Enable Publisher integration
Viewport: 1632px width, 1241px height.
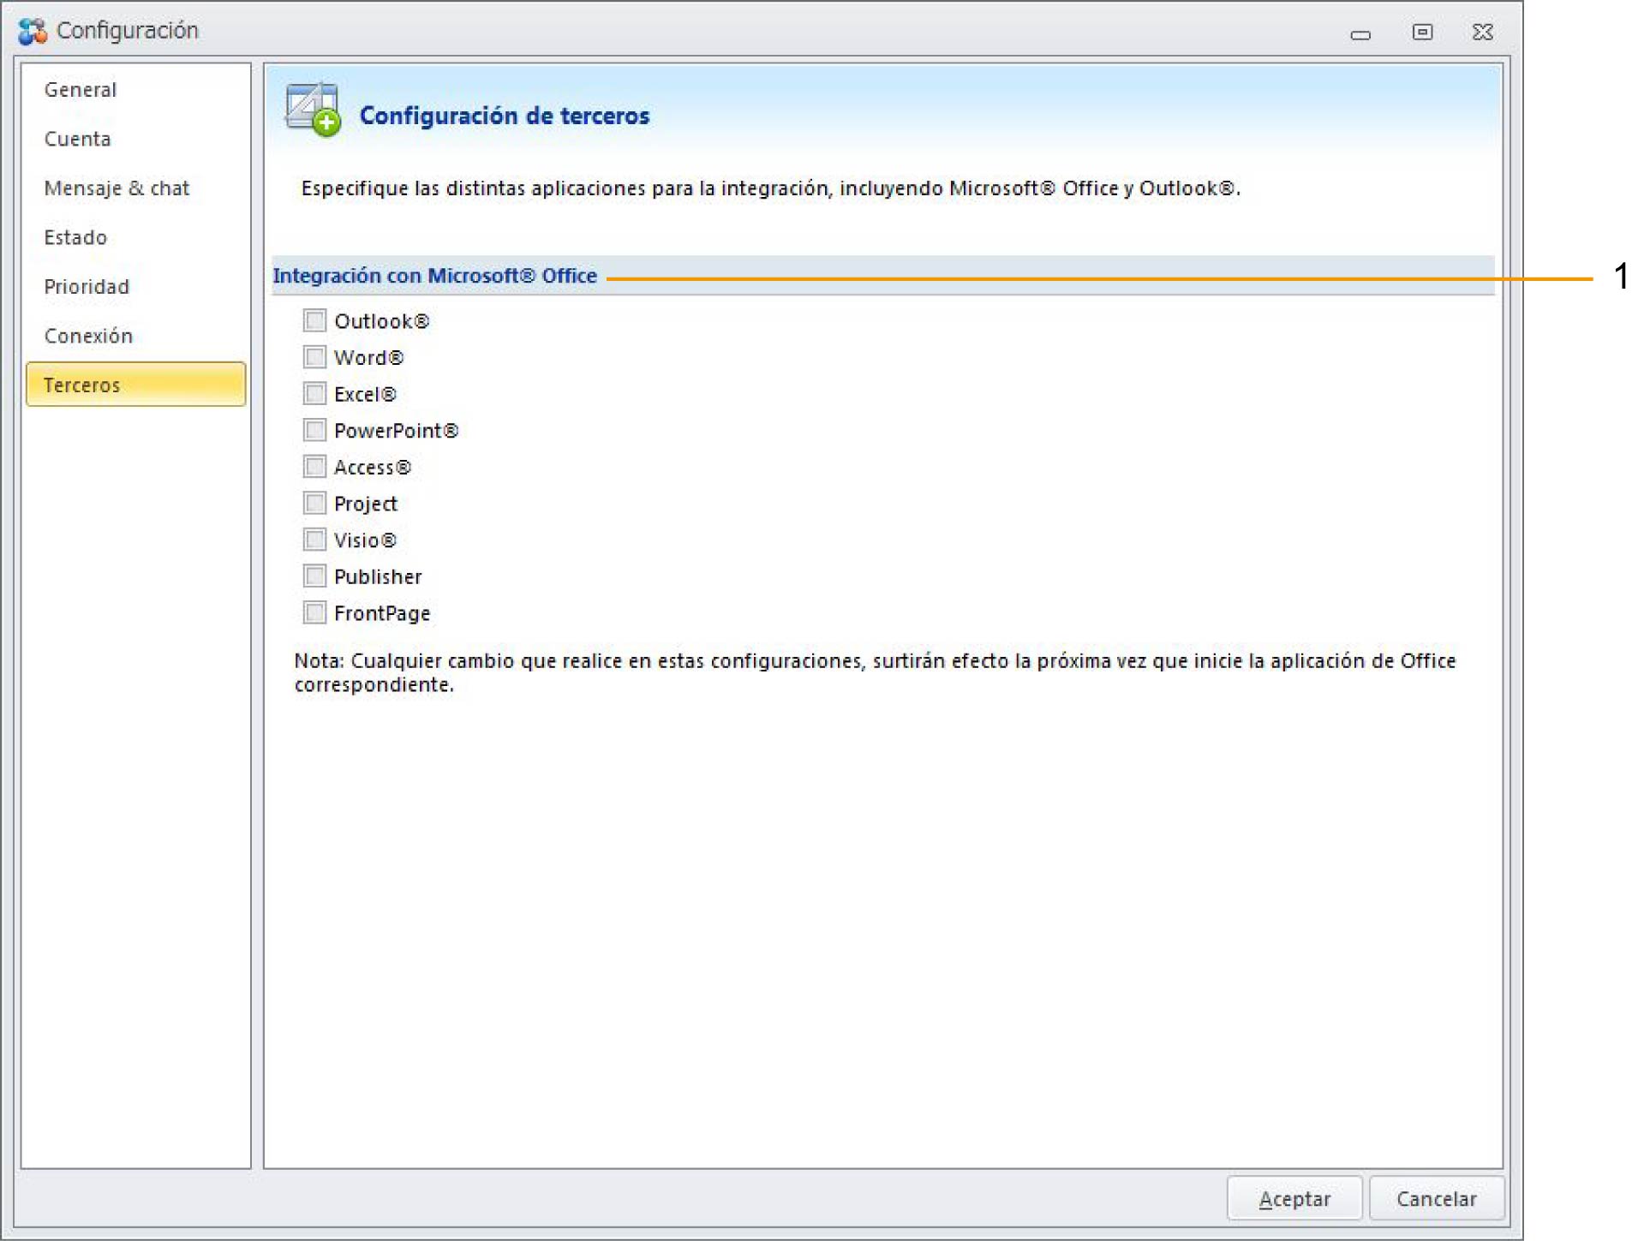[314, 576]
